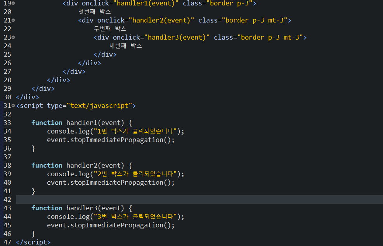Click the string "3번 박스가 클릭되었습니다"

[135, 217]
